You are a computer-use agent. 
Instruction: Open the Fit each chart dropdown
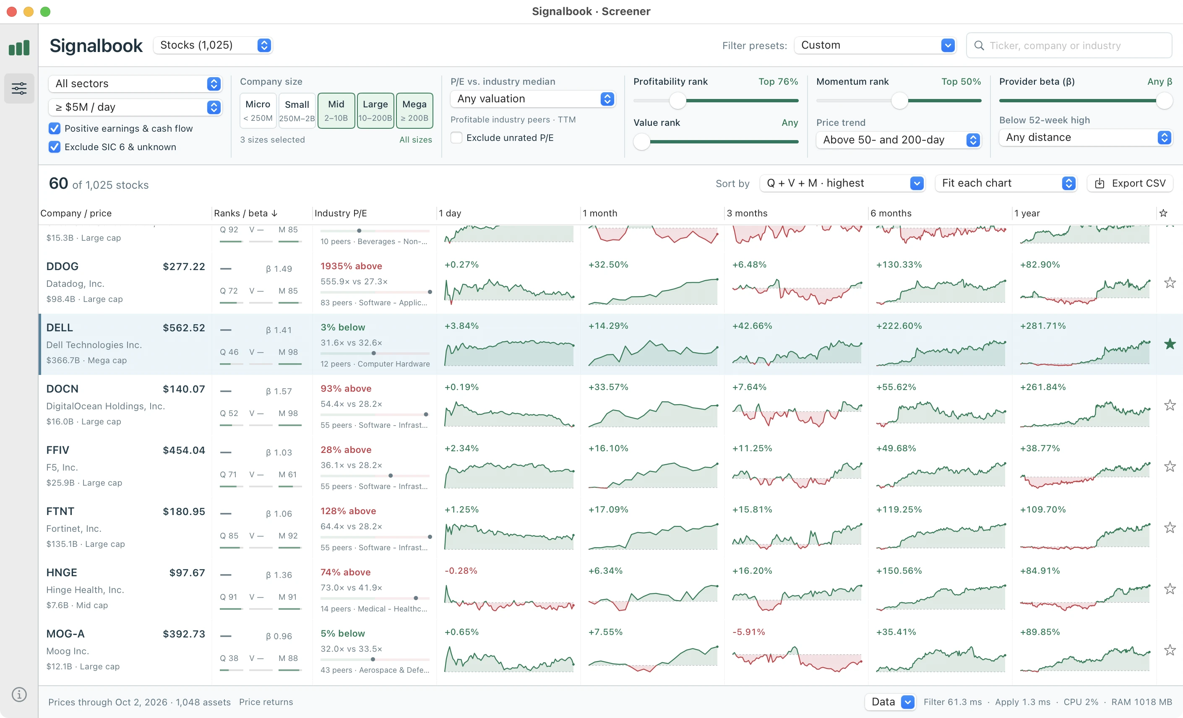point(1006,183)
